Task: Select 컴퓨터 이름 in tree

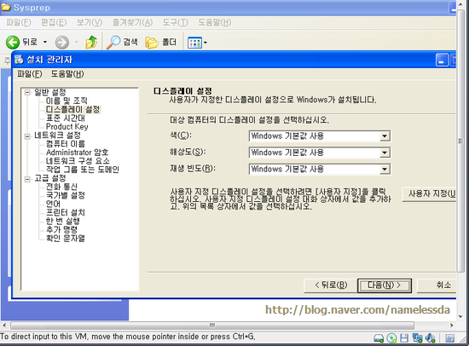Action: tap(66, 144)
